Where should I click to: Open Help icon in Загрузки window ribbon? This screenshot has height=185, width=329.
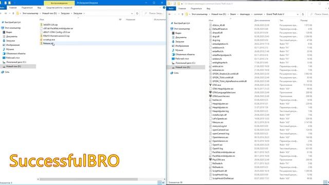tap(164, 8)
